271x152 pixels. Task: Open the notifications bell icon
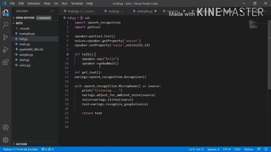tap(266, 149)
